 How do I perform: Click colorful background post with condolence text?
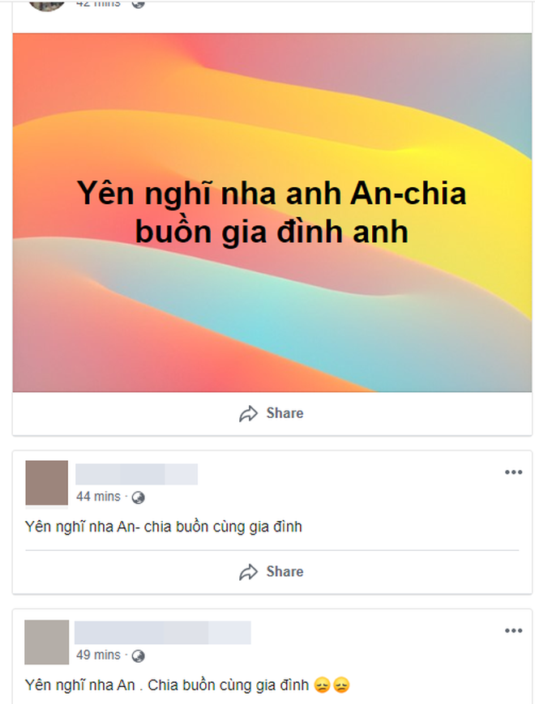pos(272,212)
